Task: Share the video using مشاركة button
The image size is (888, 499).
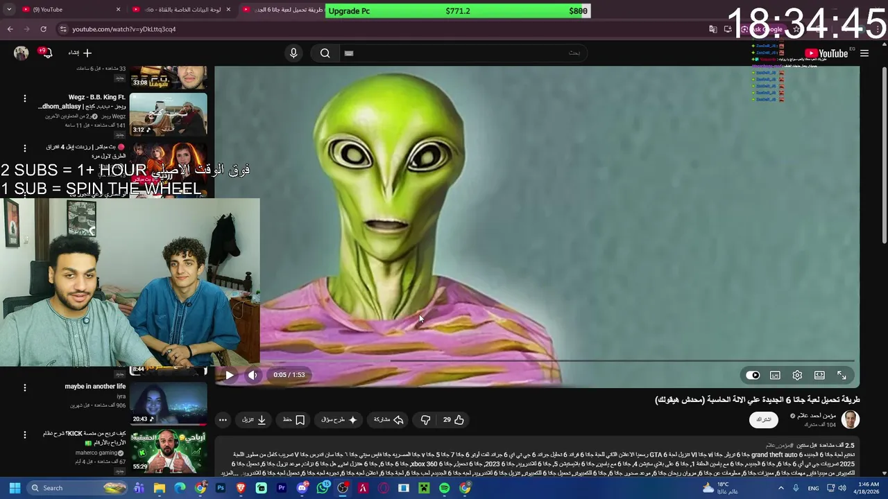Action: [388, 419]
